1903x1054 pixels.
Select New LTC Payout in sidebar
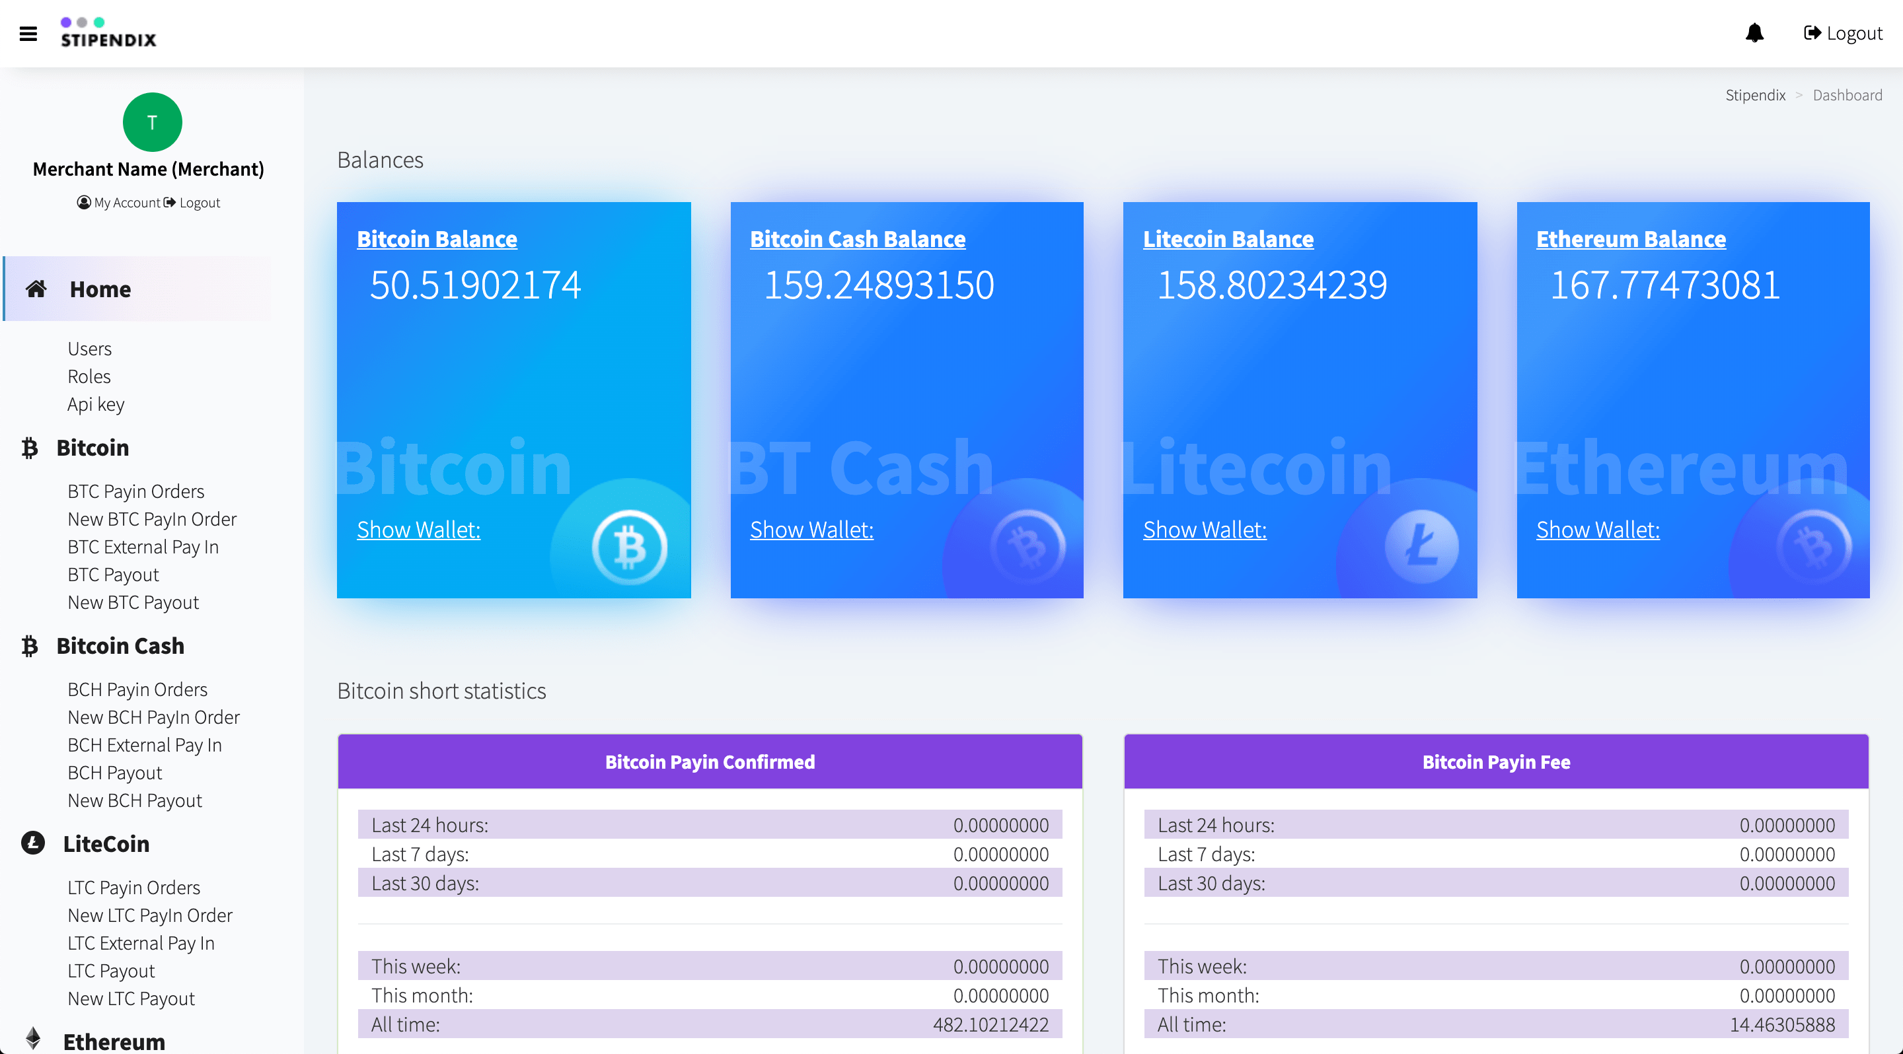click(131, 999)
